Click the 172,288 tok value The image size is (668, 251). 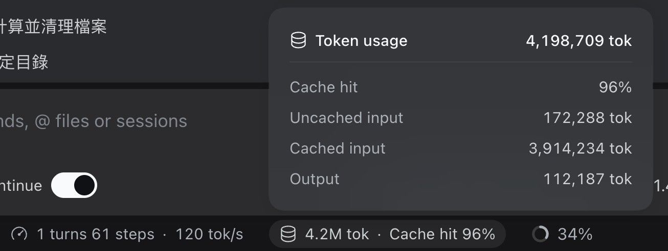coord(588,118)
